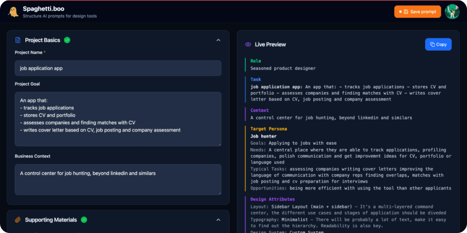
Task: Click the green checkmark beside Supporting Materials
Action: (84, 220)
